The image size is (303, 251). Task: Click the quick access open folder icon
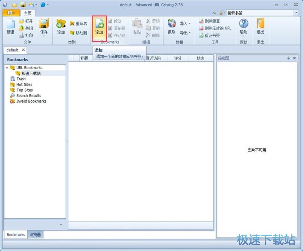pos(15,5)
